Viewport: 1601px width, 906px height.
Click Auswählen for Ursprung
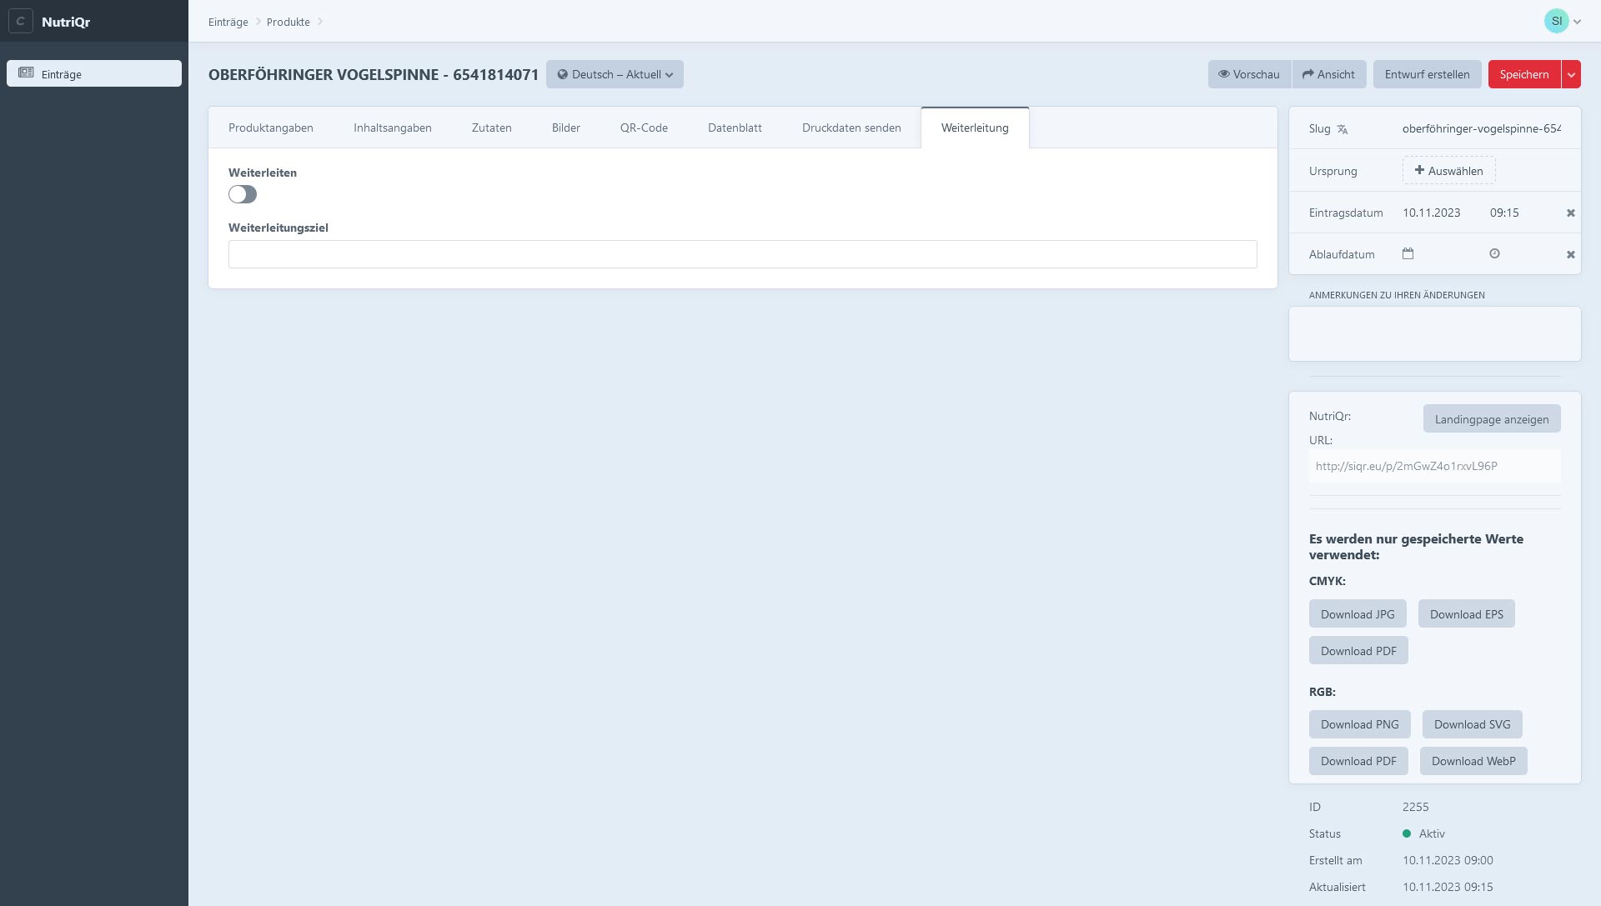coord(1448,171)
